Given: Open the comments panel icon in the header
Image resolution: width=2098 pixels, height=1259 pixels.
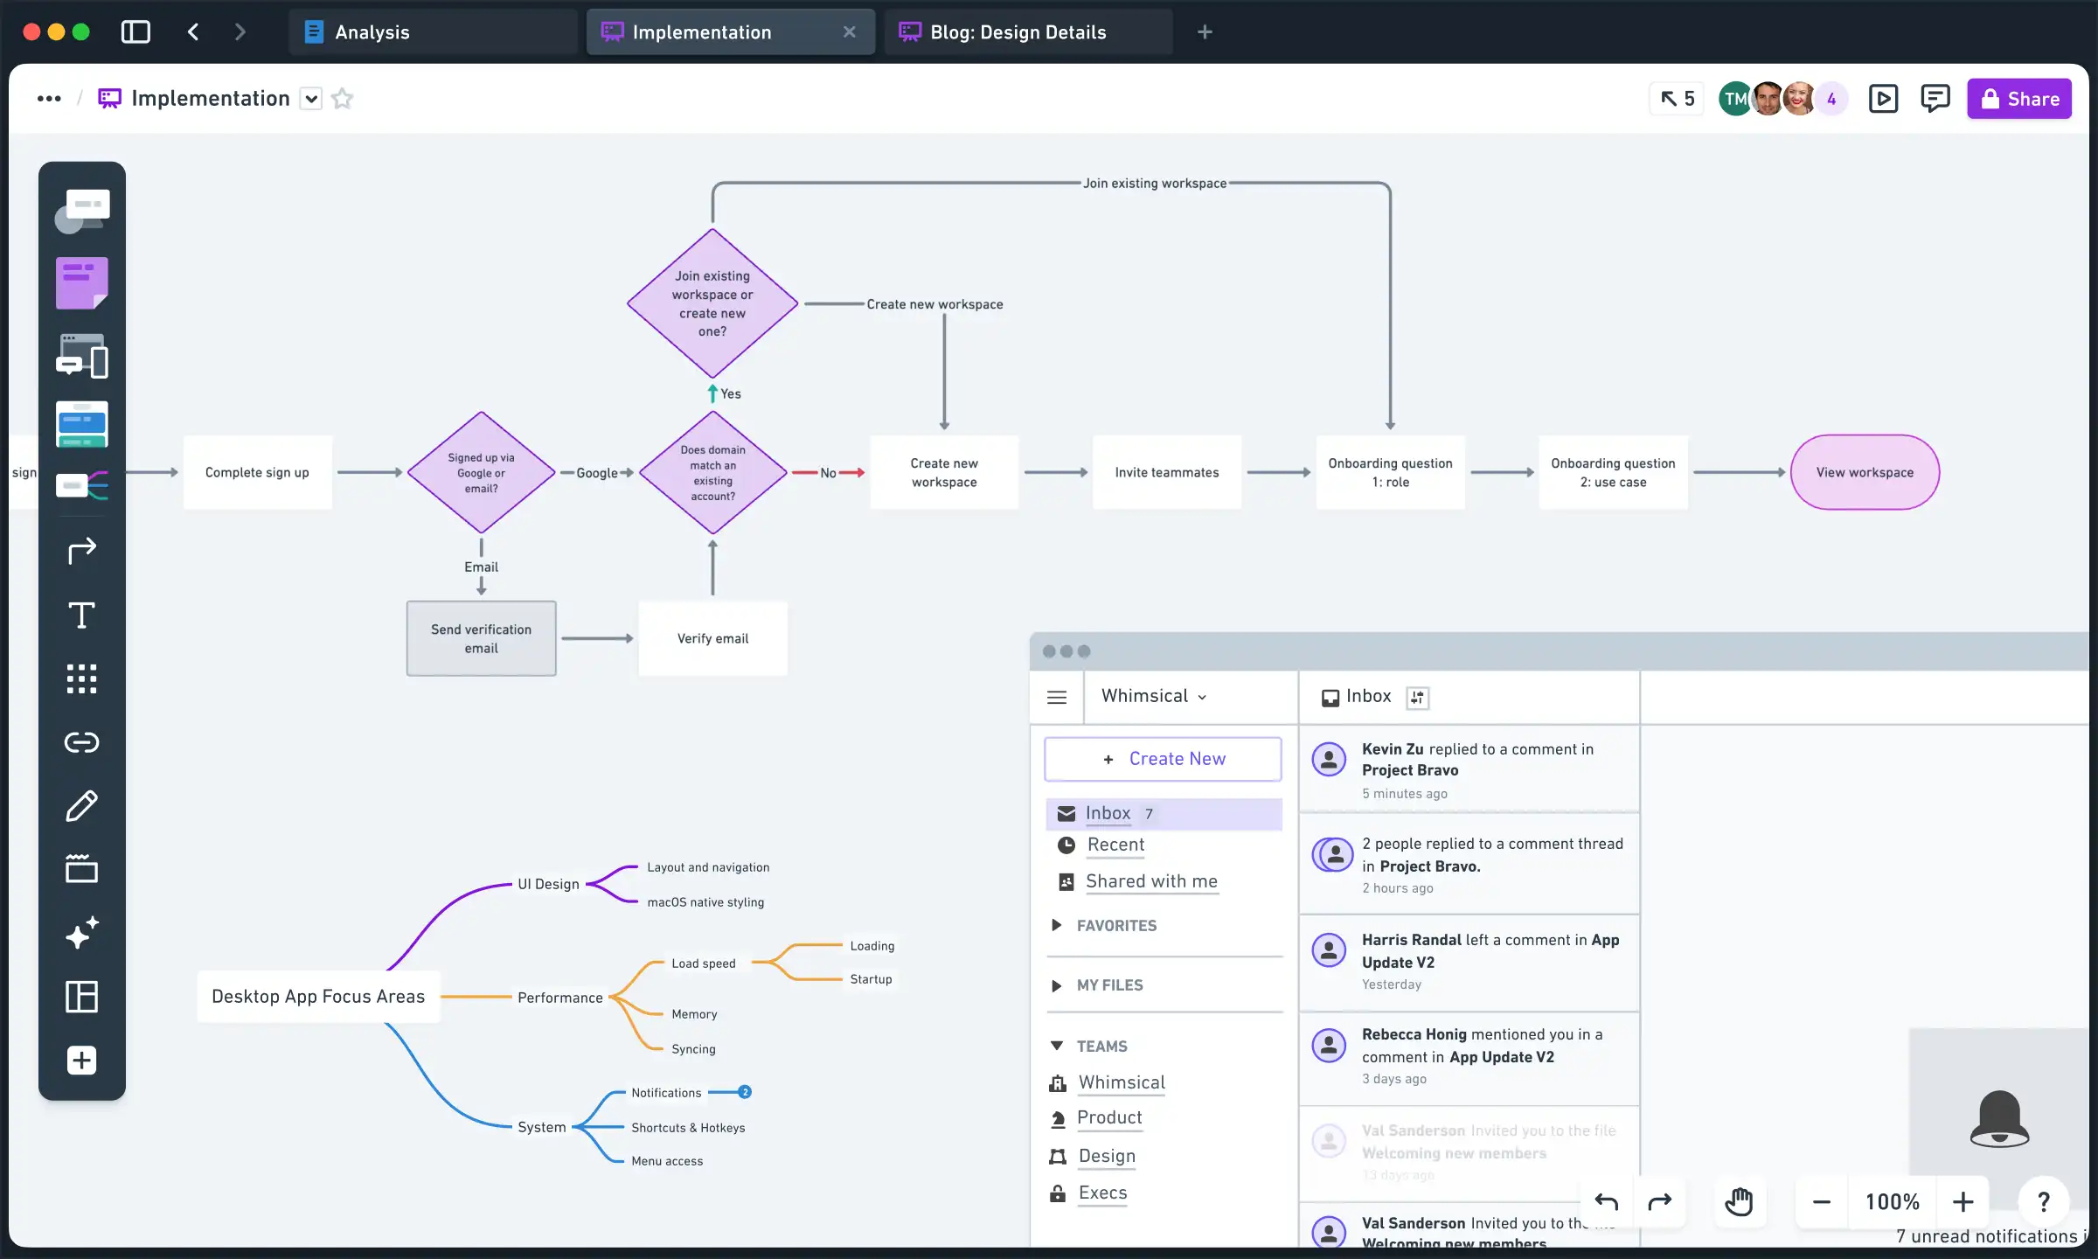Looking at the screenshot, I should 1935,98.
